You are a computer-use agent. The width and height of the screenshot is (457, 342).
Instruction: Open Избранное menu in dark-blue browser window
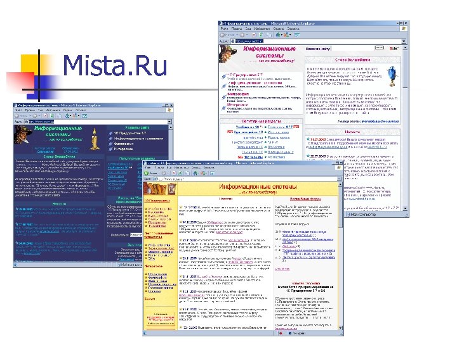pos(53,110)
